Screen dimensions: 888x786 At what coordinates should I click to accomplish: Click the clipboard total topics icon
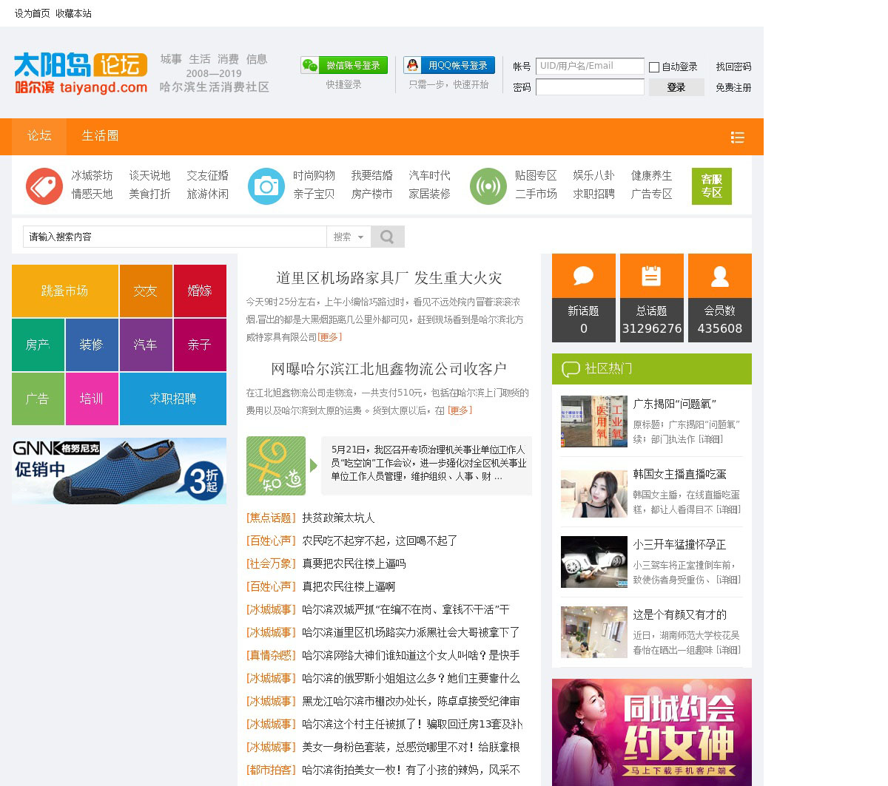click(651, 276)
